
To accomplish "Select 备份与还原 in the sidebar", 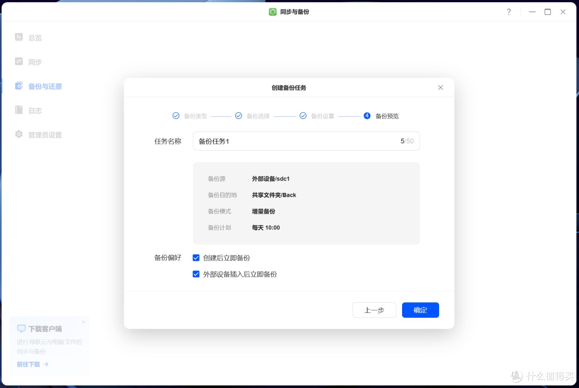I will [45, 86].
